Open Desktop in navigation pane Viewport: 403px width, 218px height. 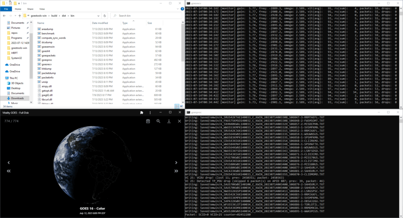point(15,88)
